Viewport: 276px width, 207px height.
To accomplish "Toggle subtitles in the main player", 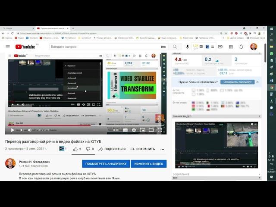I will click(x=125, y=130).
